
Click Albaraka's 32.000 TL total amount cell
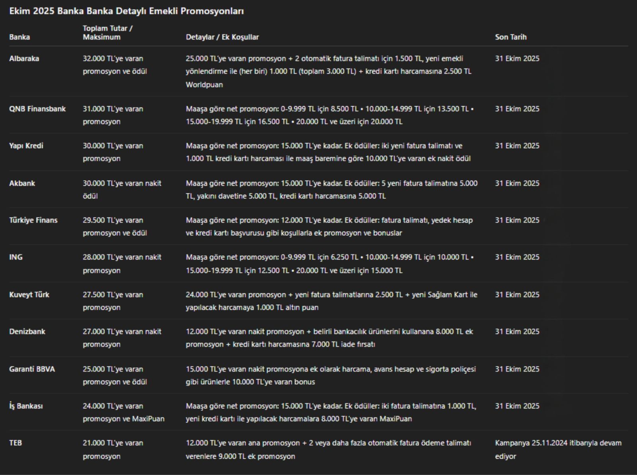(x=115, y=65)
